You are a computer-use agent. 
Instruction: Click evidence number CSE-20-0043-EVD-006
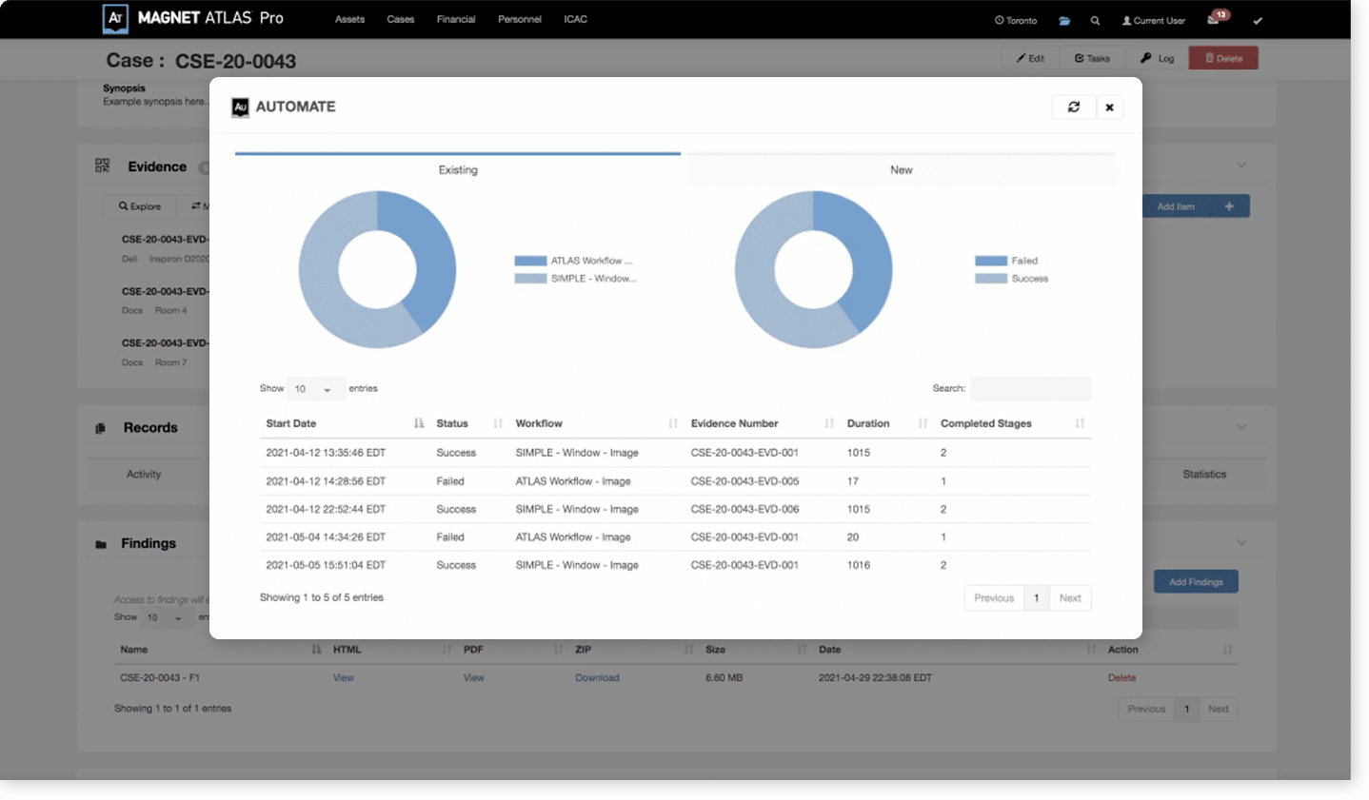[x=744, y=509]
